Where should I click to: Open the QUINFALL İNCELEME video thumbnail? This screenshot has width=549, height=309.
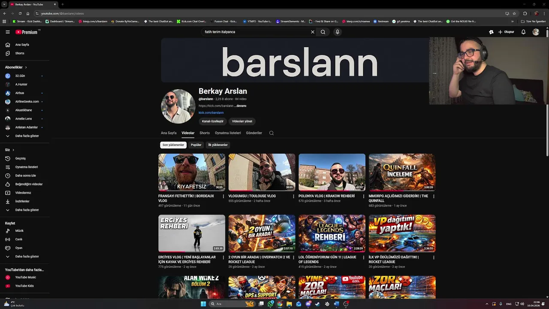[402, 172]
